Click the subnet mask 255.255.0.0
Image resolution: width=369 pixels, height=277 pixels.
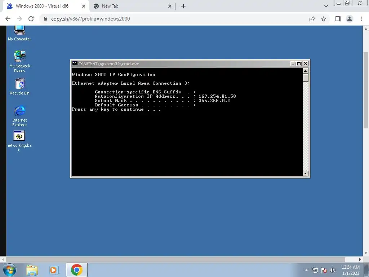click(214, 101)
